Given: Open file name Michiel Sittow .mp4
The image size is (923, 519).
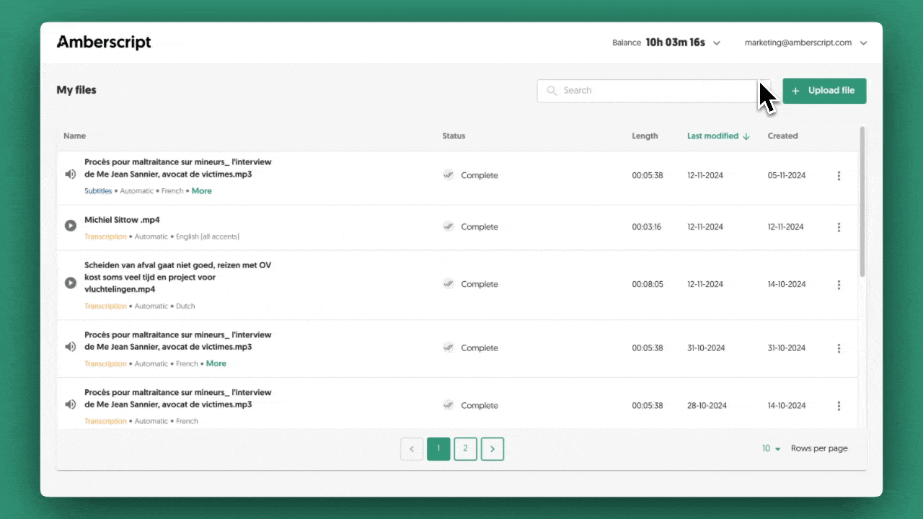Looking at the screenshot, I should pos(122,219).
